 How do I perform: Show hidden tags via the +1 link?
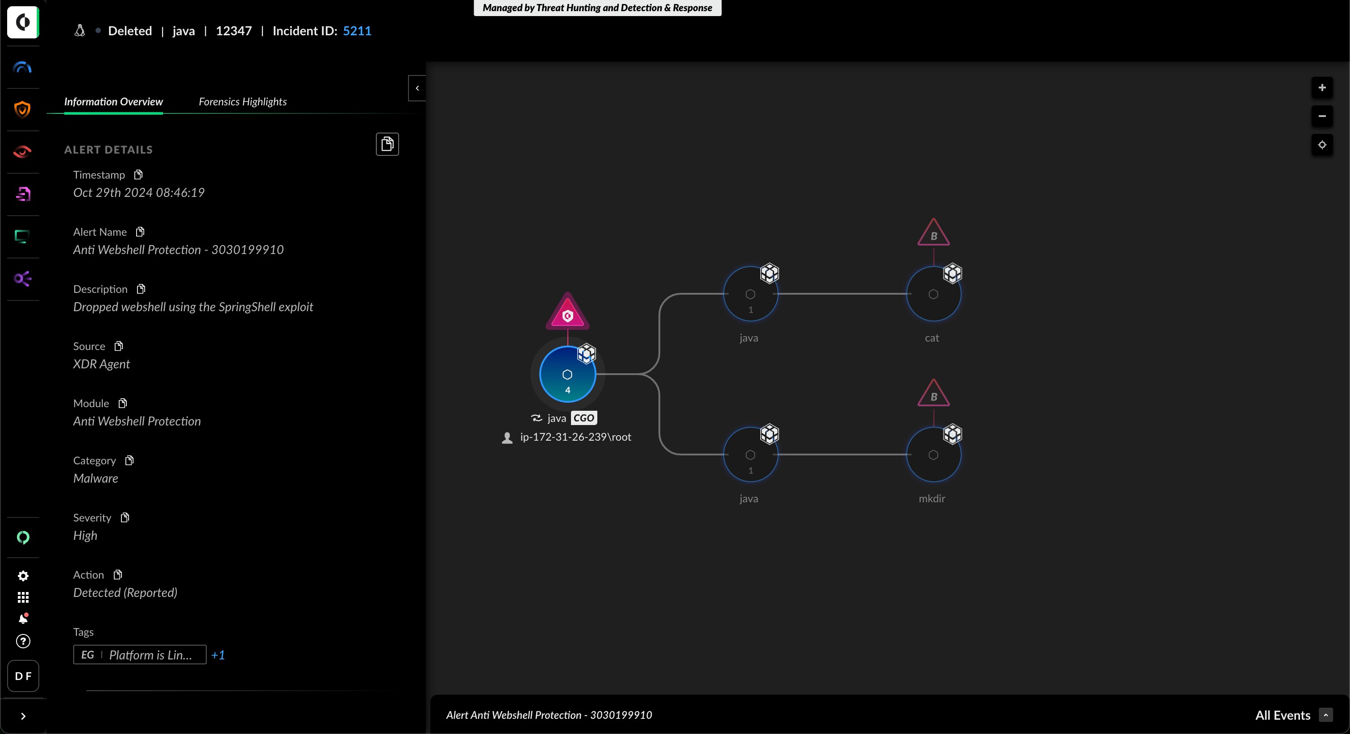point(219,655)
